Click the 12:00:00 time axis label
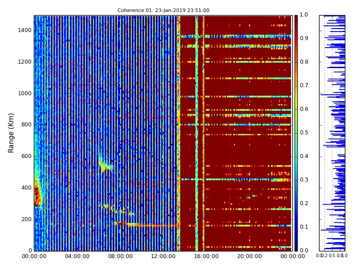356x267 pixels. point(163,256)
